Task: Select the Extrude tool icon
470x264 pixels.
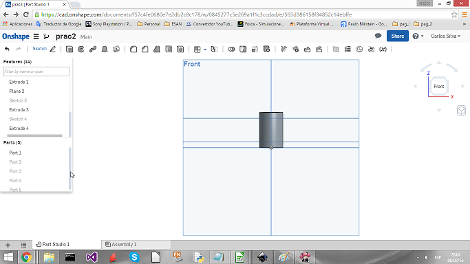Action: 70,49
